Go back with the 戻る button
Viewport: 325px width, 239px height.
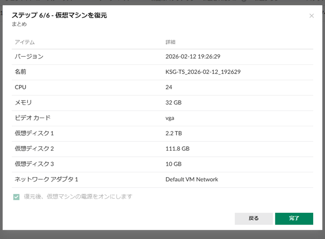click(x=253, y=219)
